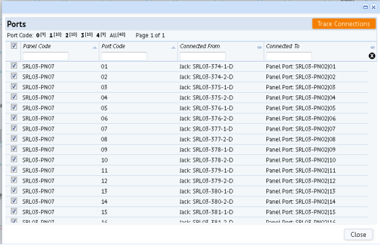Click the Panel Code sort arrow
The width and height of the screenshot is (380, 245).
click(x=95, y=48)
